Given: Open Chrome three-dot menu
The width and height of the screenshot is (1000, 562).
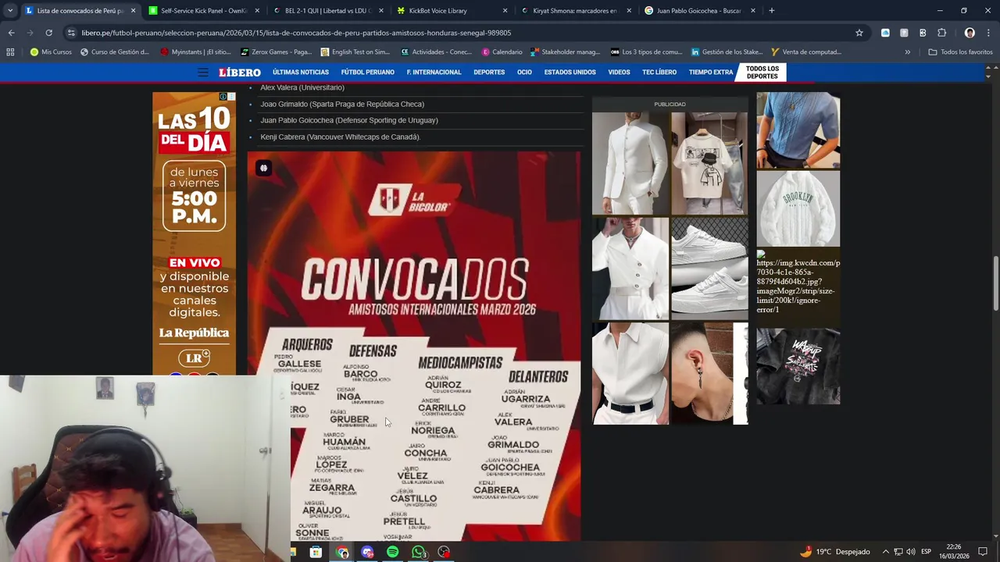Looking at the screenshot, I should pyautogui.click(x=988, y=33).
